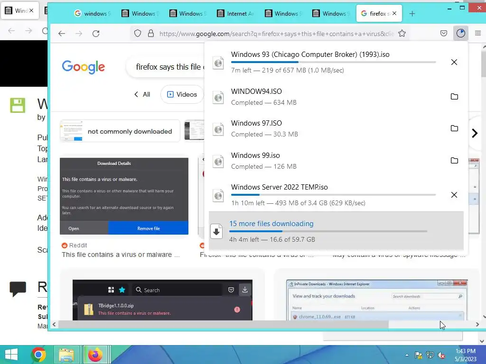Reload the Google search page in Firefox
The height and width of the screenshot is (364, 486).
[96, 34]
